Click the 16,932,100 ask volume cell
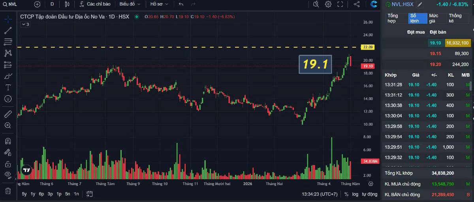The height and width of the screenshot is (202, 474). (457, 43)
